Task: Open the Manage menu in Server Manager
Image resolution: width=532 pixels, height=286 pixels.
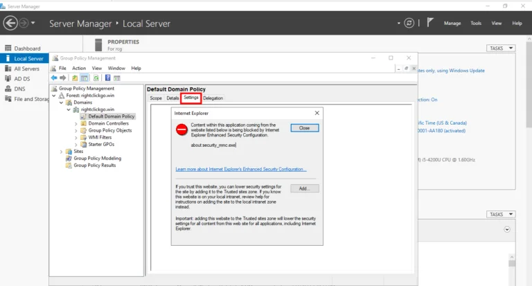Action: click(x=452, y=24)
